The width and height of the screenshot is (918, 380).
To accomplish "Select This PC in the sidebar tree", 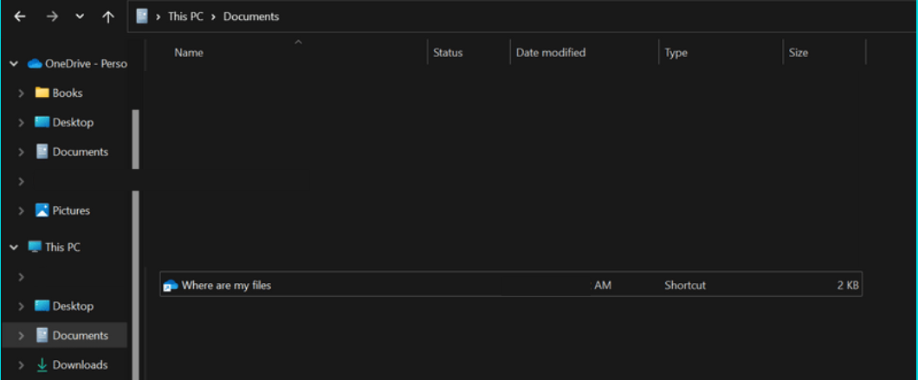I will coord(62,247).
